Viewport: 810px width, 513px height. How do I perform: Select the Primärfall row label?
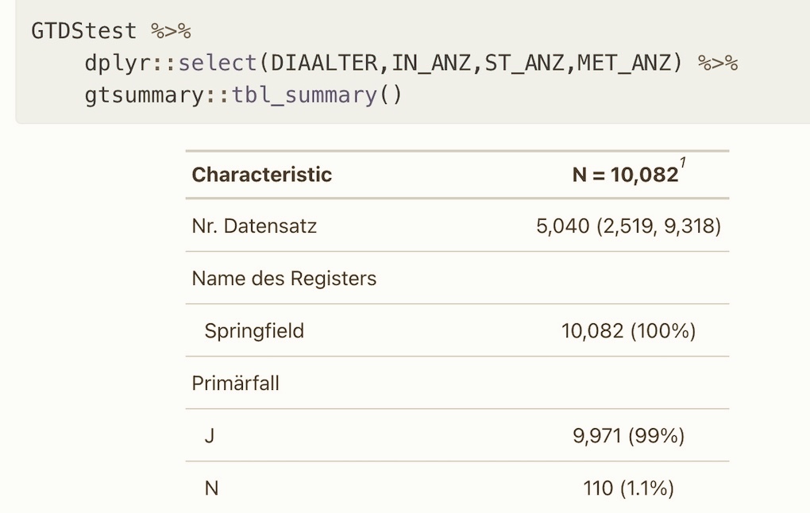pyautogui.click(x=234, y=384)
